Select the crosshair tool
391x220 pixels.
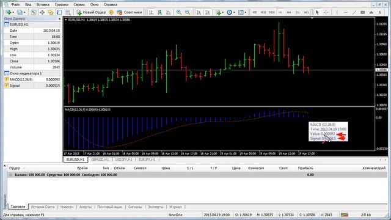326,12
